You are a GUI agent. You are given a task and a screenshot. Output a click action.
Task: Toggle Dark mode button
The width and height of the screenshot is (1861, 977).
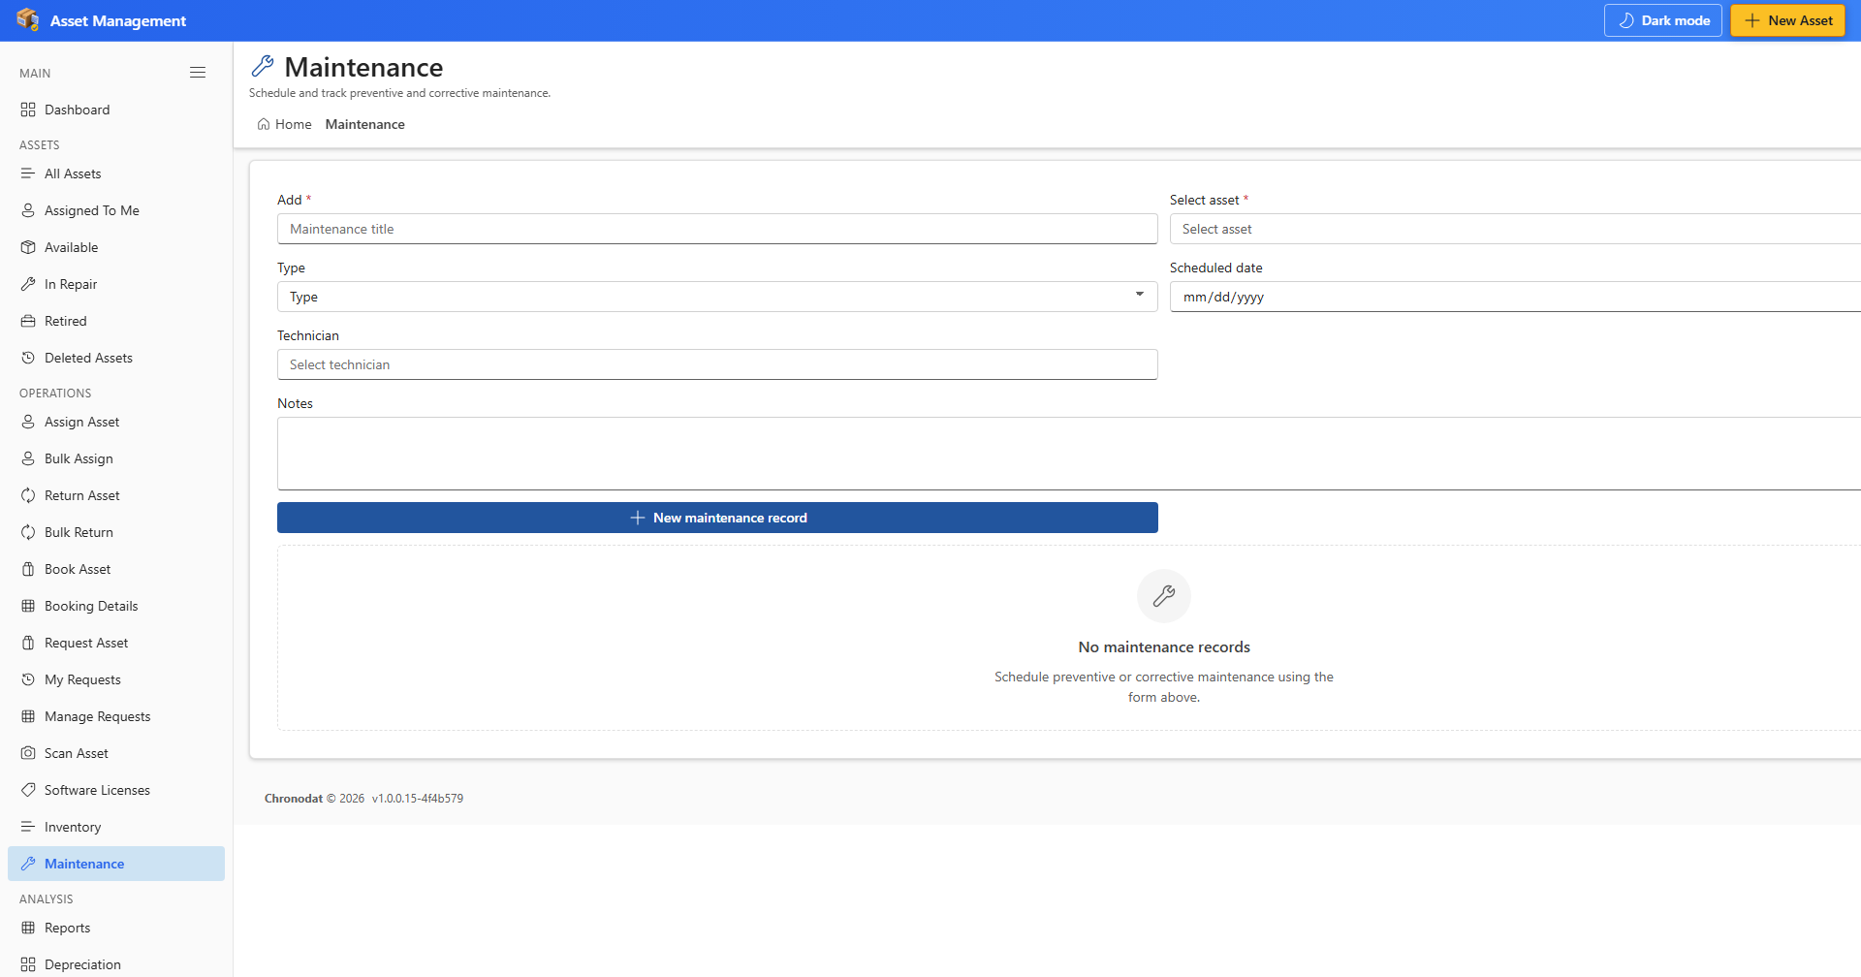(x=1663, y=20)
